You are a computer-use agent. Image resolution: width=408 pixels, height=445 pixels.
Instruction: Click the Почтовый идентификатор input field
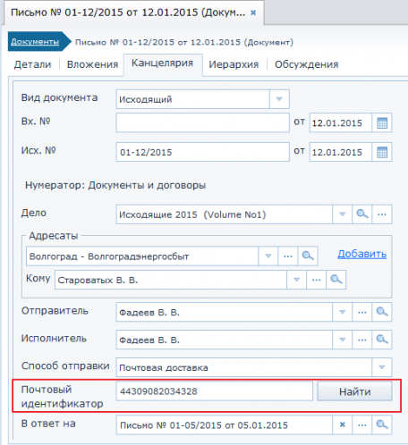point(215,391)
